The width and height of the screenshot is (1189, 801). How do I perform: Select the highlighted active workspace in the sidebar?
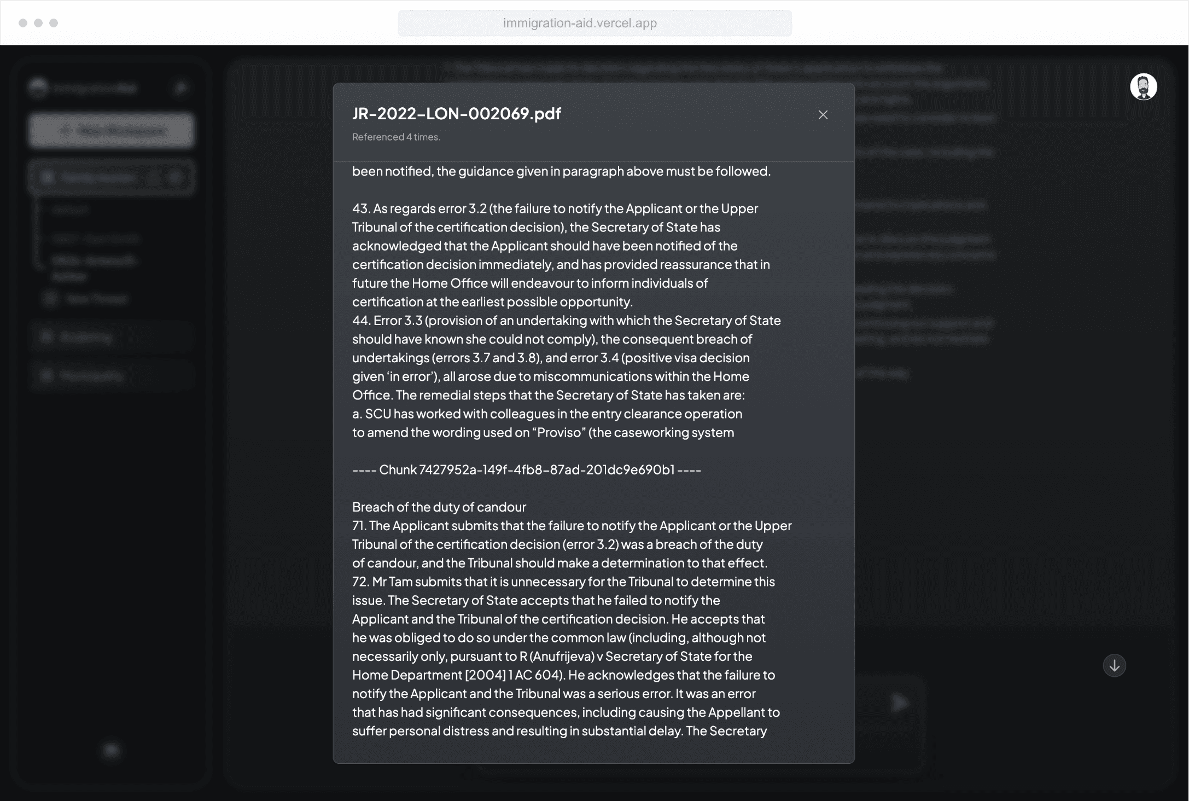click(x=112, y=177)
